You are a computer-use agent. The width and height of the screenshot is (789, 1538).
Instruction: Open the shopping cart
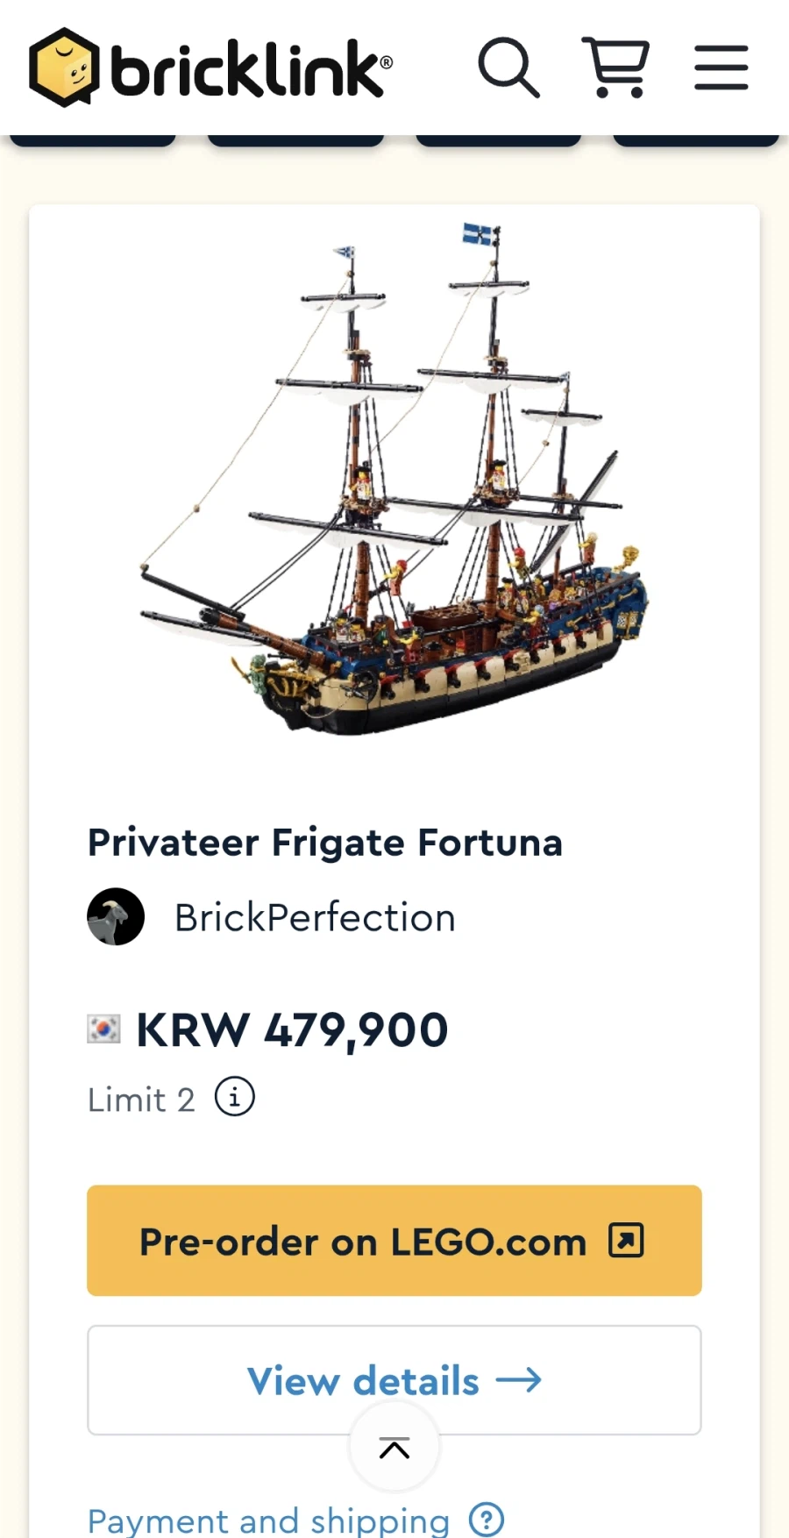(615, 68)
